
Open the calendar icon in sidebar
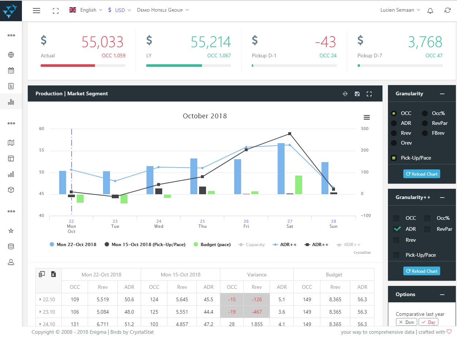click(11, 70)
